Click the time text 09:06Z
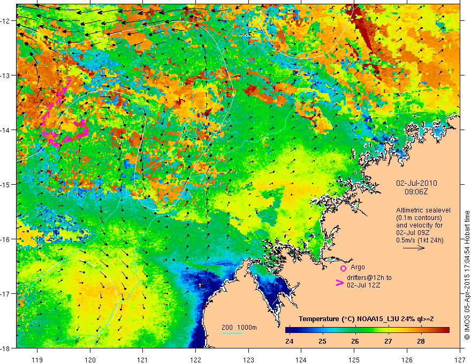This screenshot has height=364, width=471. 416,192
